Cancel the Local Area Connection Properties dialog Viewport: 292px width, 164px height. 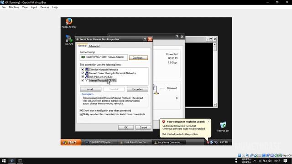(x=143, y=128)
